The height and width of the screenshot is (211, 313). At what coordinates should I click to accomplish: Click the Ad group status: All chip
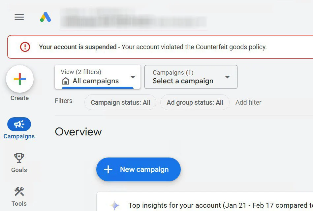195,103
